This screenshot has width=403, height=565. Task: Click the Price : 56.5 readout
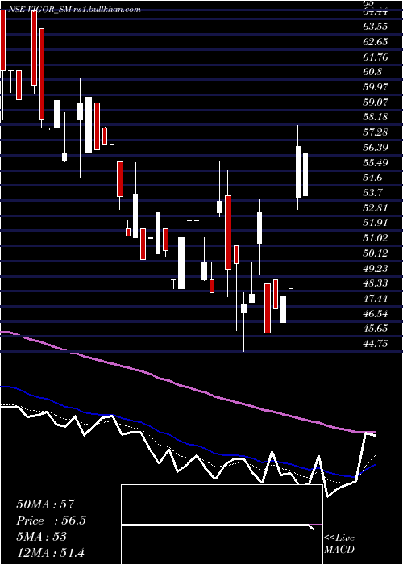coord(51,521)
